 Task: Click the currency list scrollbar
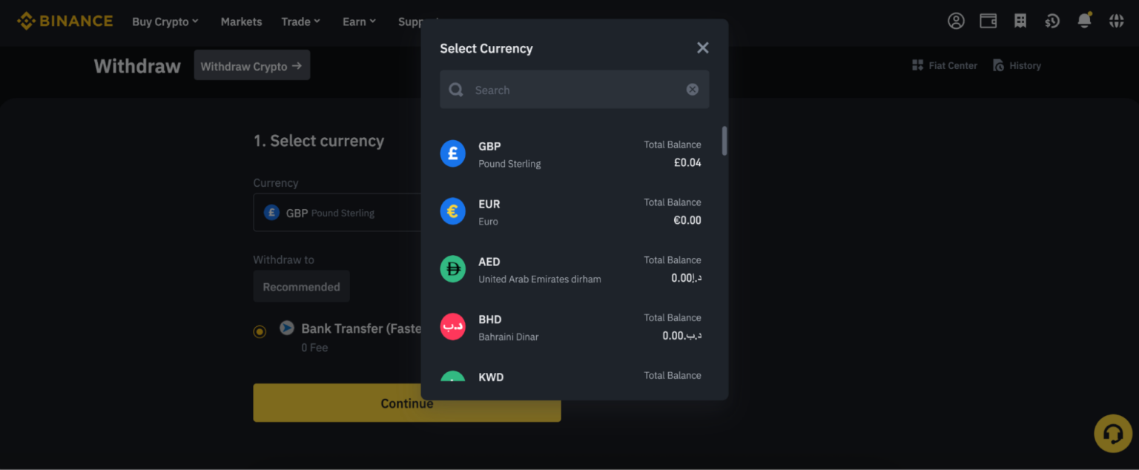coord(724,141)
